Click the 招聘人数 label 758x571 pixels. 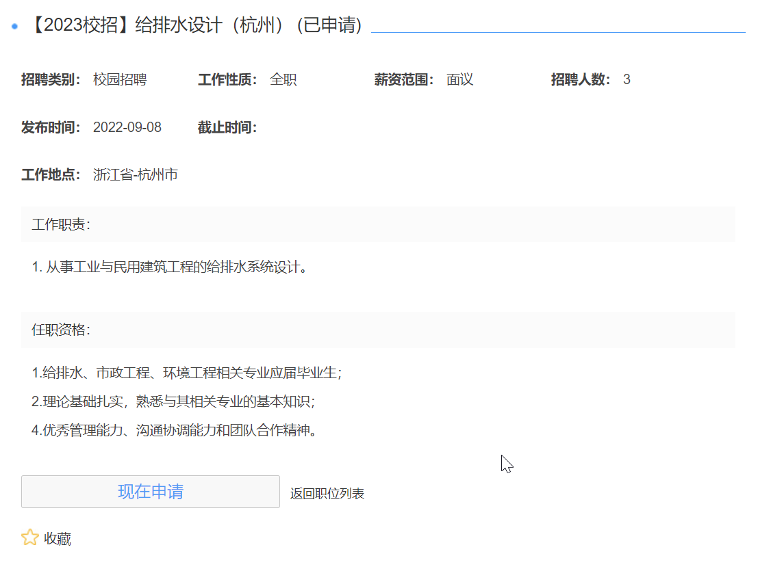coord(581,79)
